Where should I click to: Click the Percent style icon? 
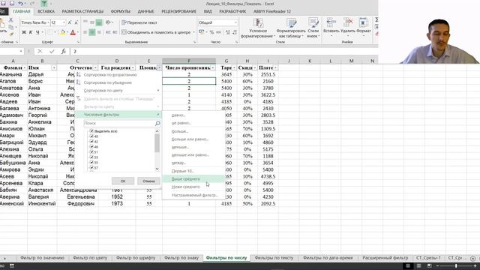coord(211,32)
